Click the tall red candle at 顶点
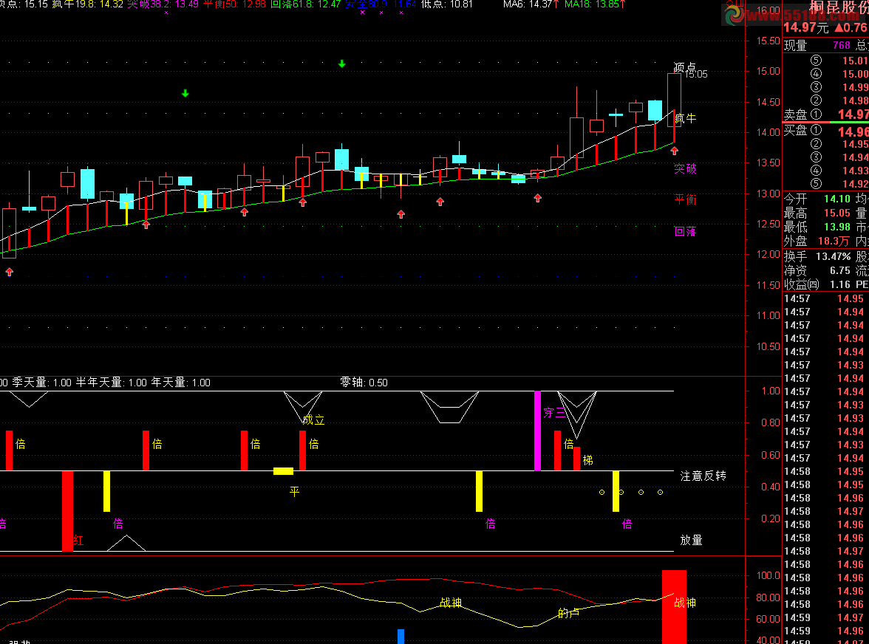Screen dimensions: 869x644 tap(674, 100)
